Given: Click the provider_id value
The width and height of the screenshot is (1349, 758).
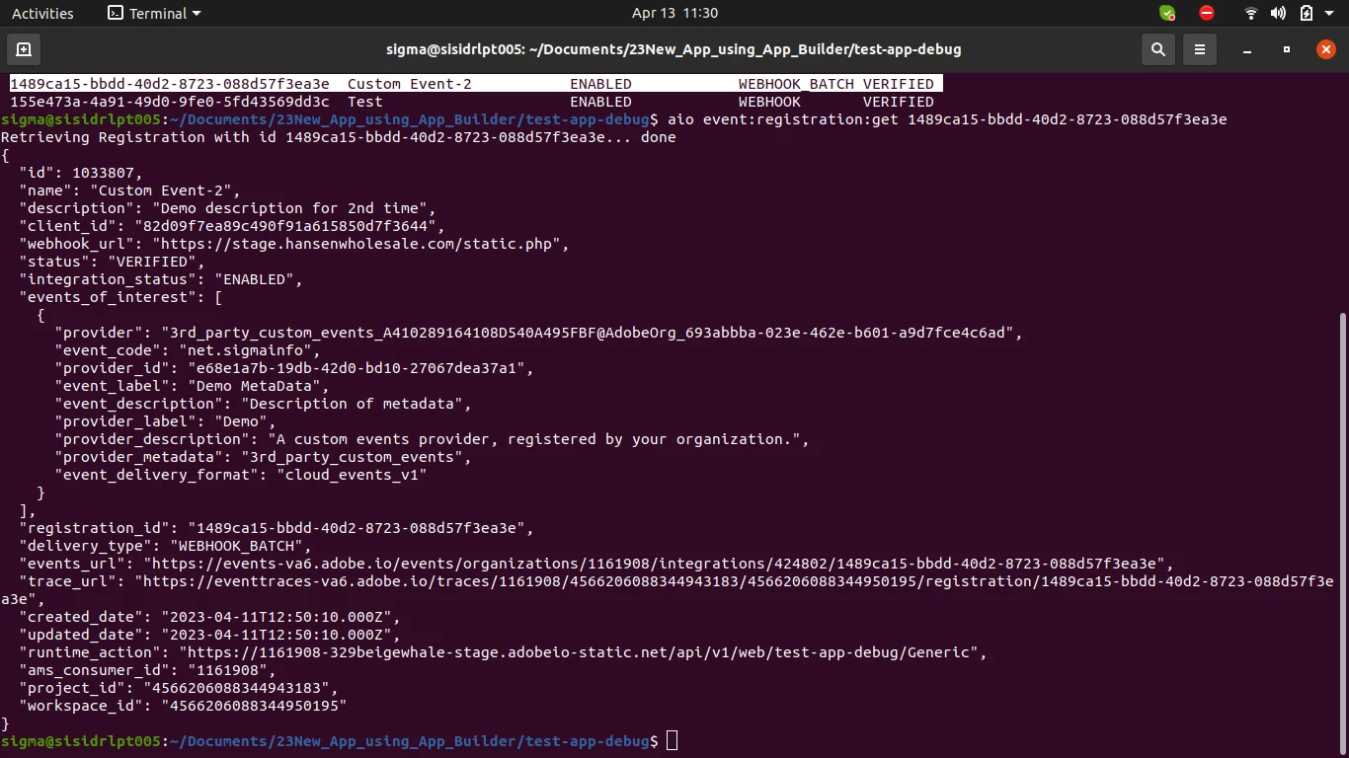Looking at the screenshot, I should point(360,368).
